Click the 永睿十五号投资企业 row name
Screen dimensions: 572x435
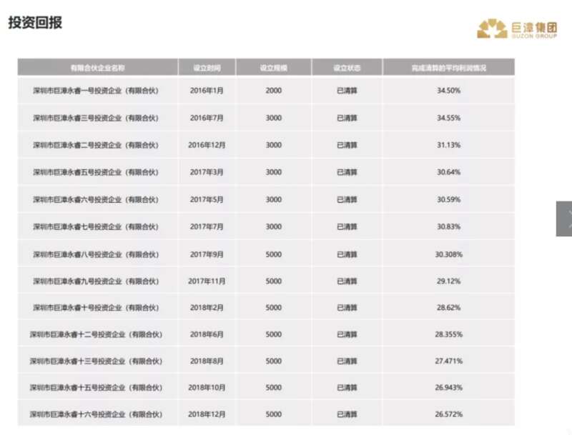pyautogui.click(x=96, y=388)
